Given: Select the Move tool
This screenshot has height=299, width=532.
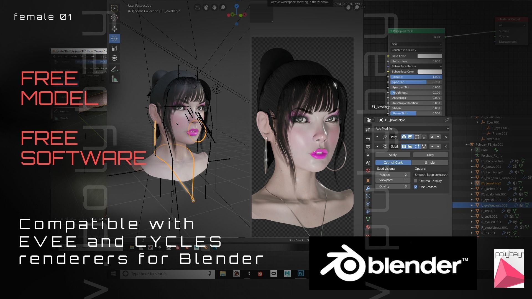Looking at the screenshot, I should pos(114,29).
